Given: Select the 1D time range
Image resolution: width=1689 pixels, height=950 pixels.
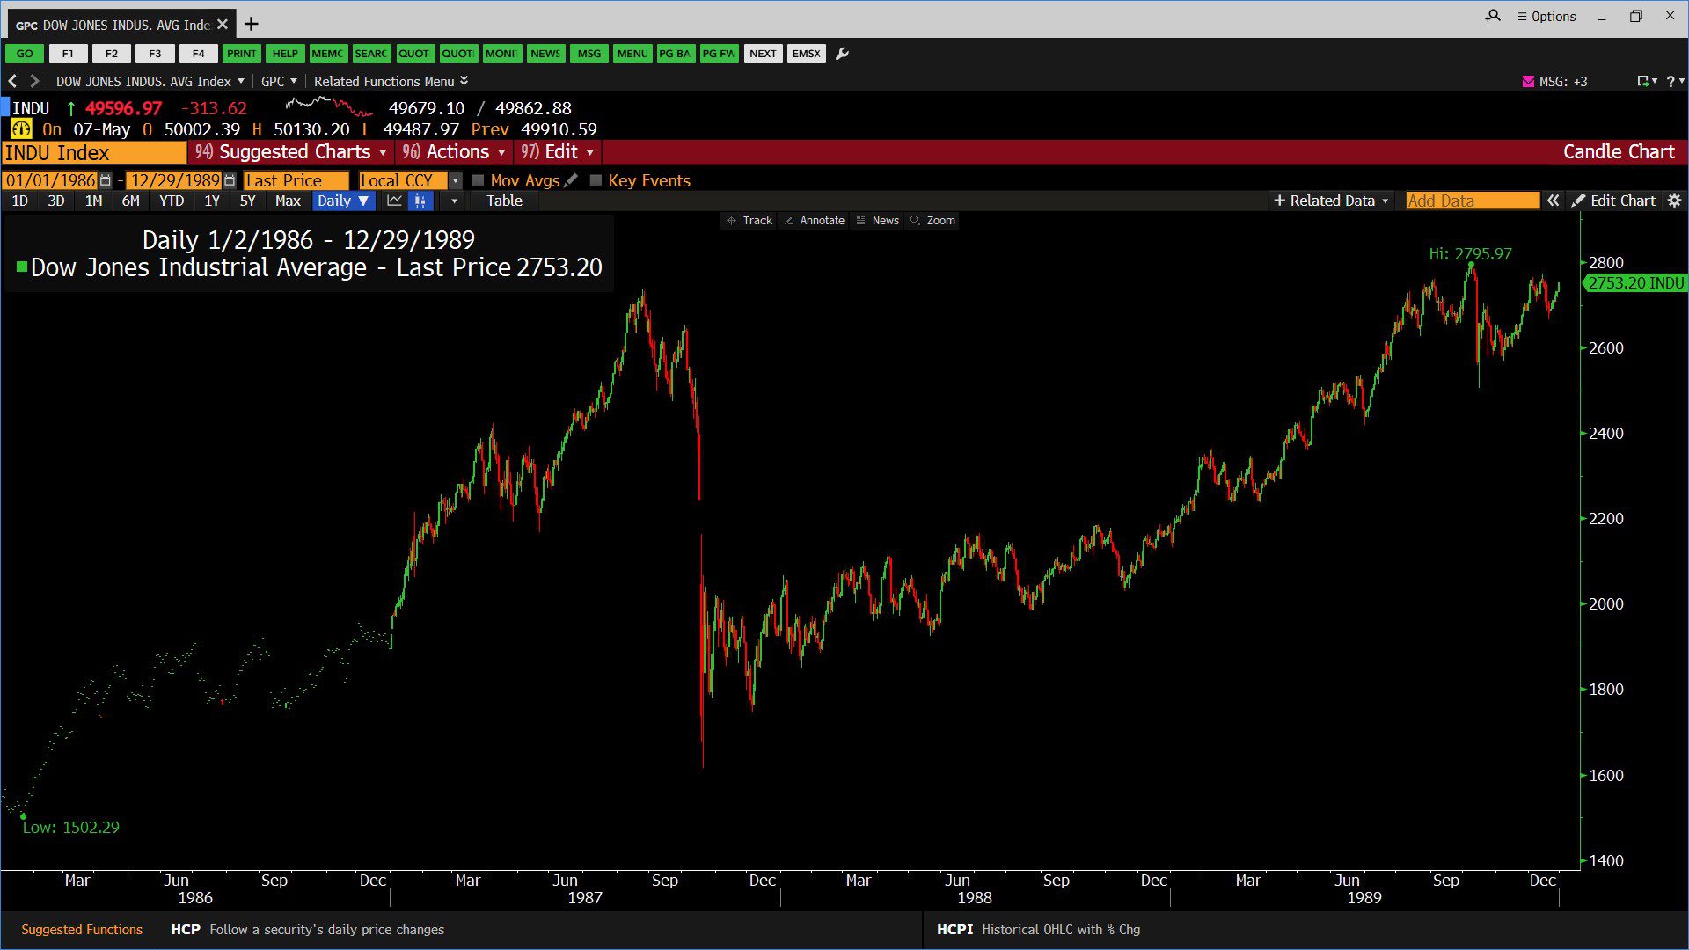Looking at the screenshot, I should [x=19, y=201].
